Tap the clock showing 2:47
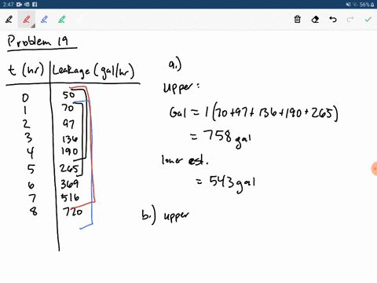 [8, 5]
